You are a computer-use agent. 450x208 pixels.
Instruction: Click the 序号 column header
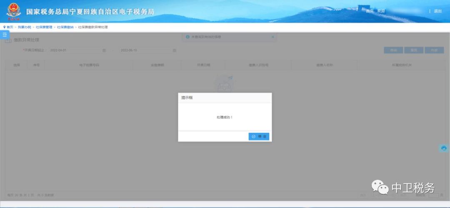36,65
